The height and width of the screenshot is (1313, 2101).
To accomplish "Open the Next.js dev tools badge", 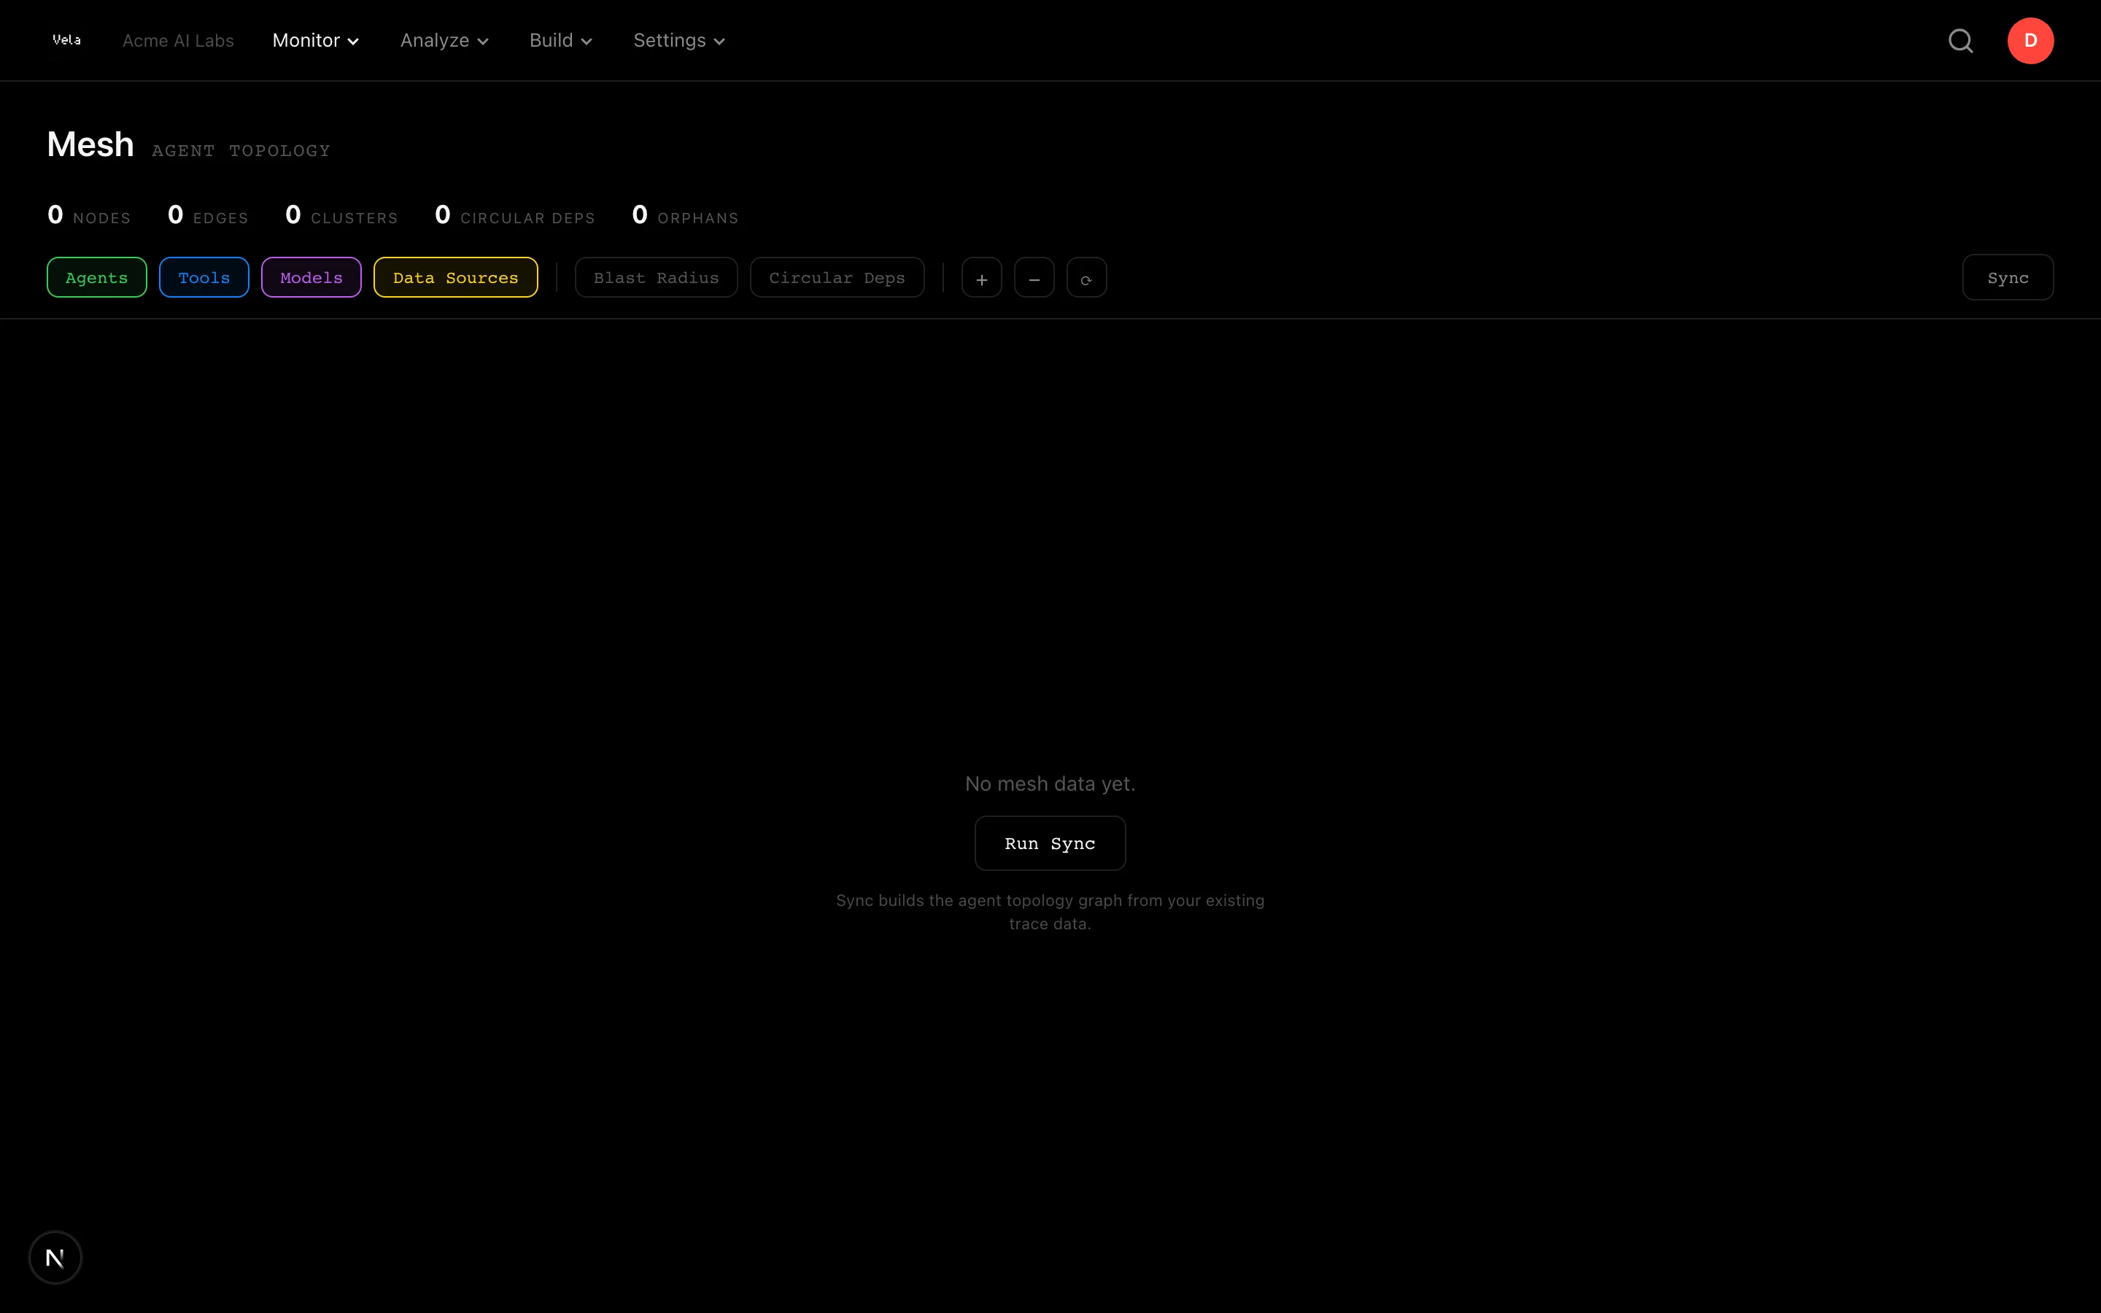I will (x=55, y=1257).
